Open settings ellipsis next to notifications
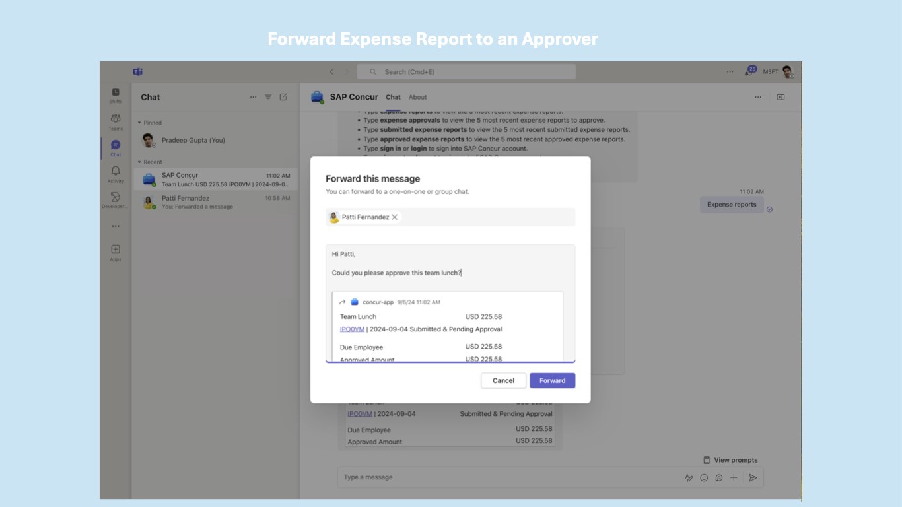Screen dimensions: 902x507 tap(730, 71)
